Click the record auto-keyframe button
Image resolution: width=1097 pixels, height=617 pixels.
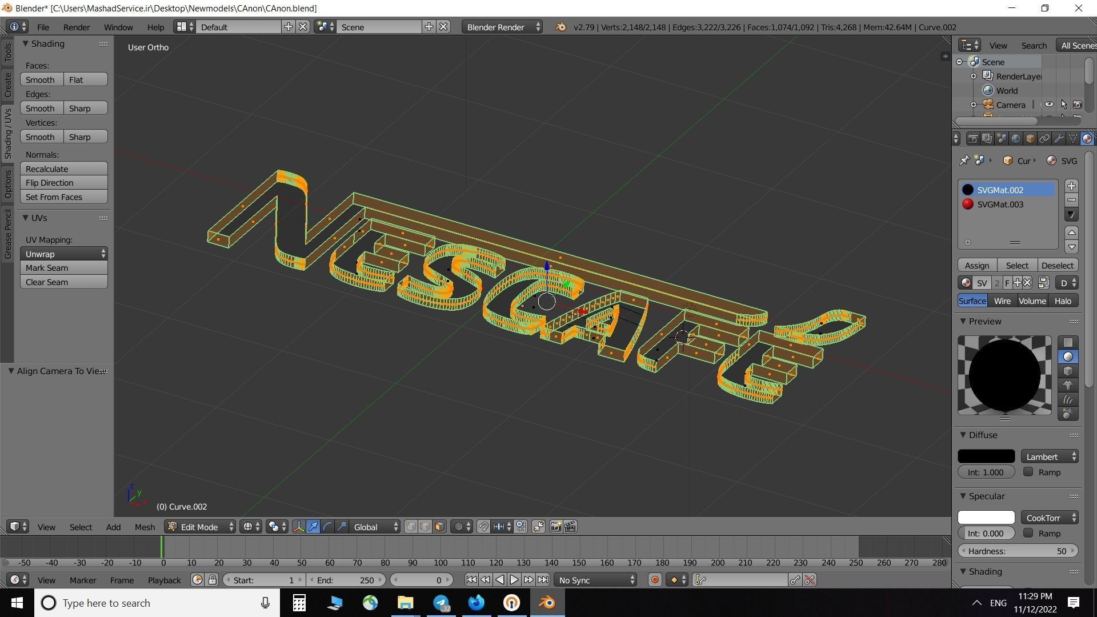[x=655, y=580]
